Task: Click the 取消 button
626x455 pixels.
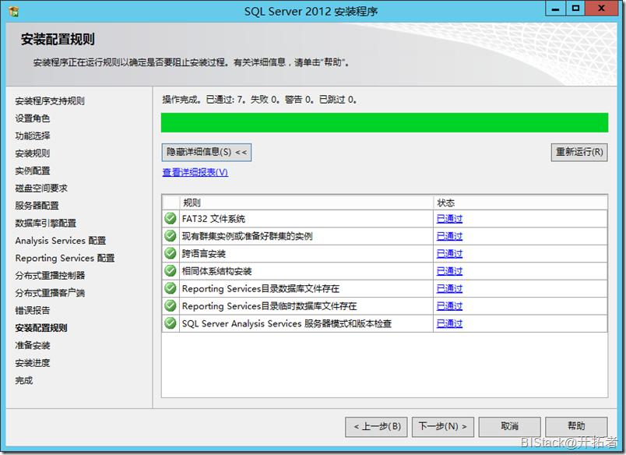Action: [509, 427]
